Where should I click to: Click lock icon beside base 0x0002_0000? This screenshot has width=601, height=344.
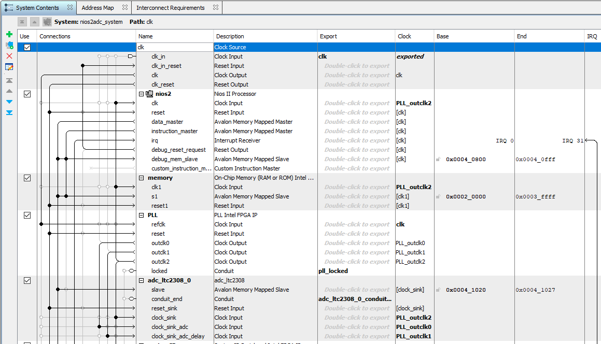pyautogui.click(x=438, y=196)
